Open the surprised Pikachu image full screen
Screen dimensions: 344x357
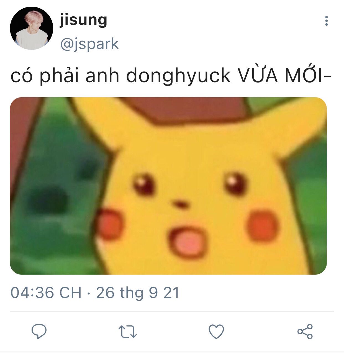tap(168, 186)
